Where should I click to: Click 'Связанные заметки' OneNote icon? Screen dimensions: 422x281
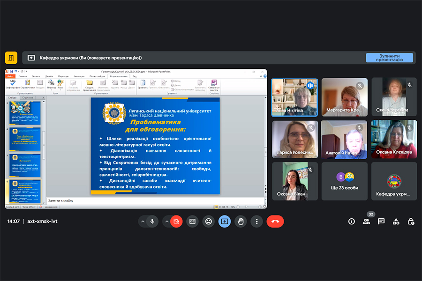(x=214, y=85)
